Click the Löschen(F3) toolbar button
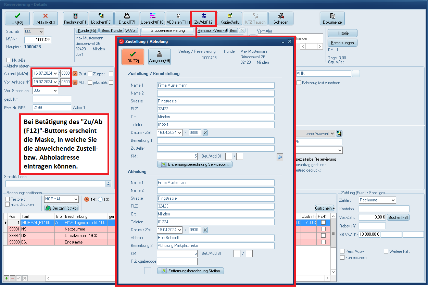This screenshot has height=287, width=428. (101, 18)
